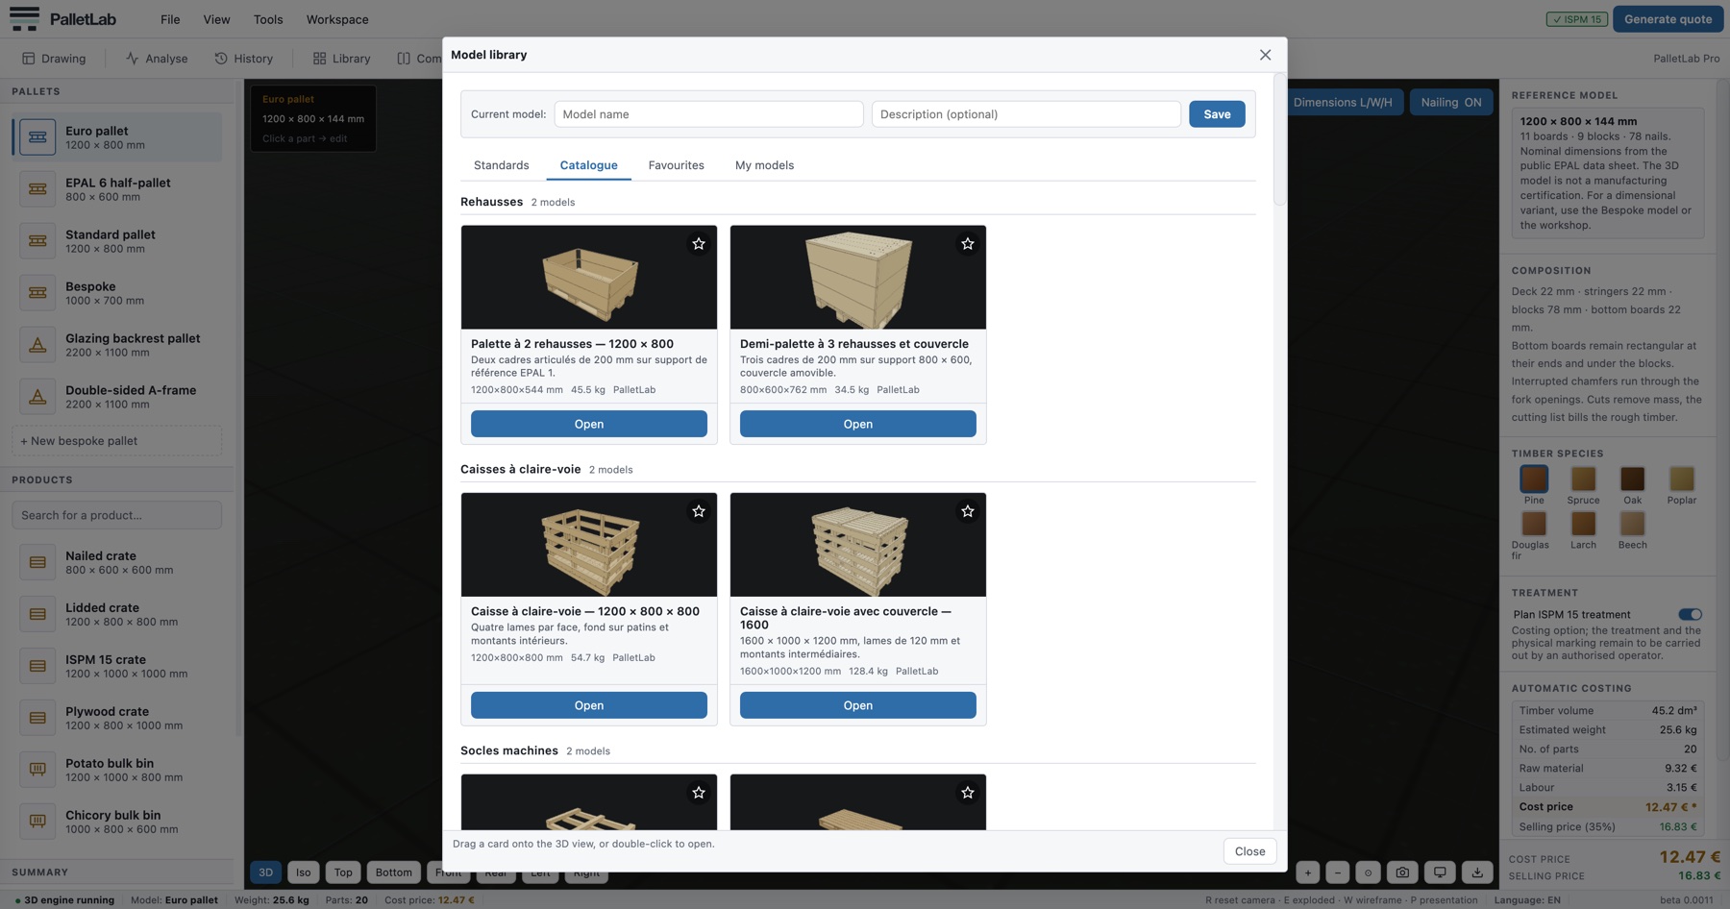Image resolution: width=1730 pixels, height=909 pixels.
Task: Save the current model
Action: pos(1217,114)
